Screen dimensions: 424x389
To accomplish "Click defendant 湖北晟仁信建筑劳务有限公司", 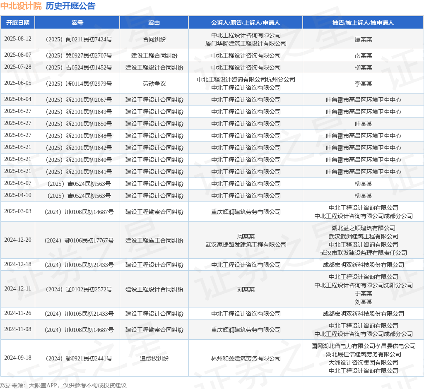I will pos(363,354).
